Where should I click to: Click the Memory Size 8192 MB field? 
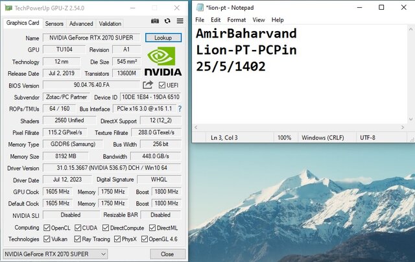click(x=65, y=156)
